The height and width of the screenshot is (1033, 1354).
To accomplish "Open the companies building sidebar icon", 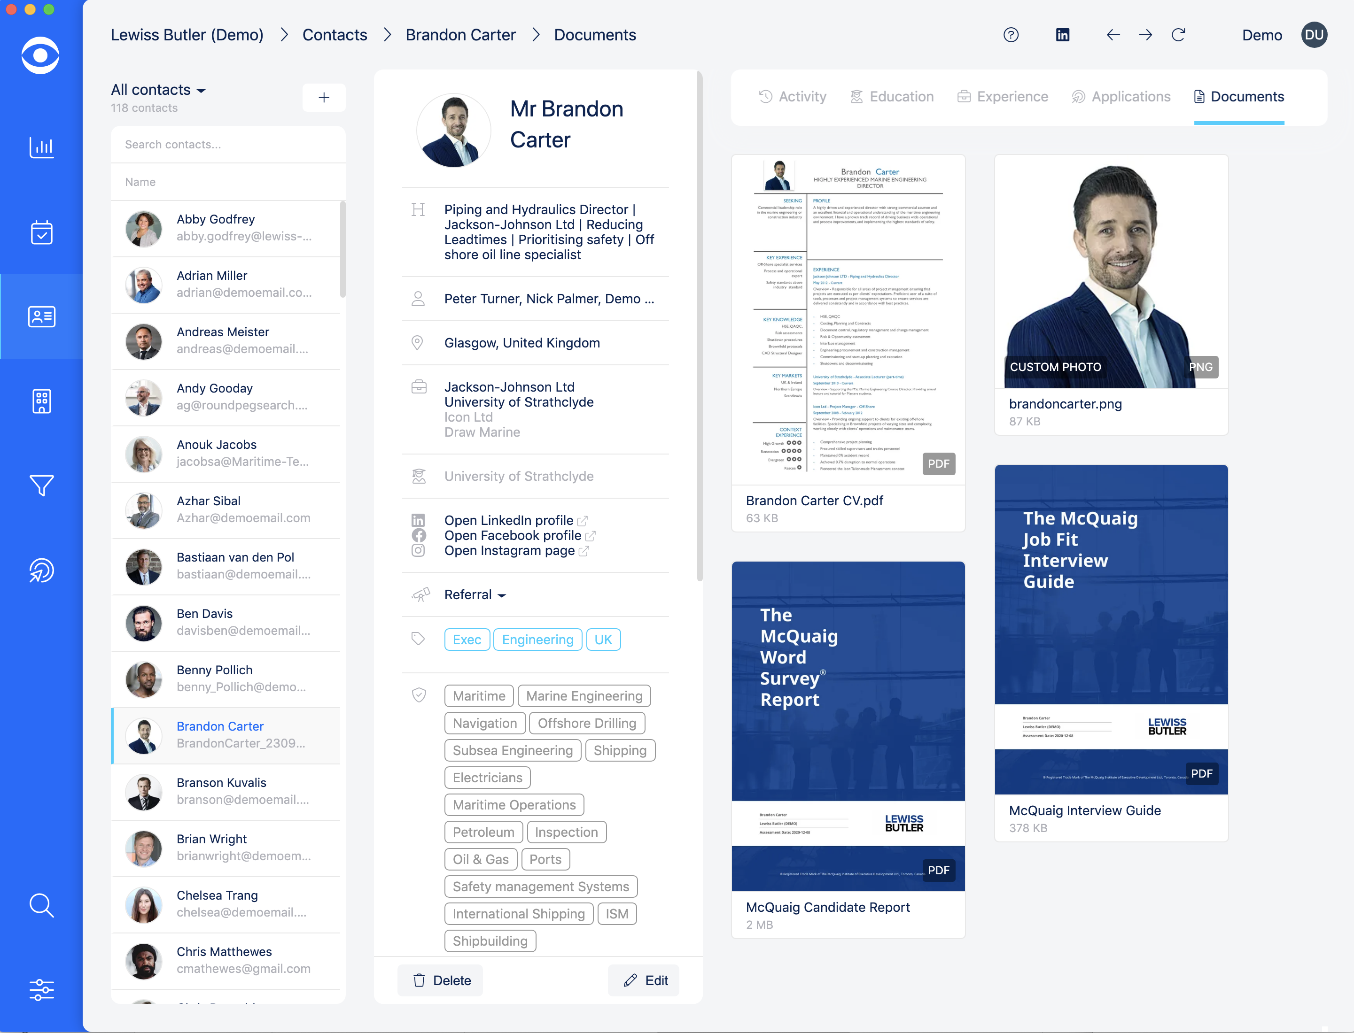I will 41,401.
